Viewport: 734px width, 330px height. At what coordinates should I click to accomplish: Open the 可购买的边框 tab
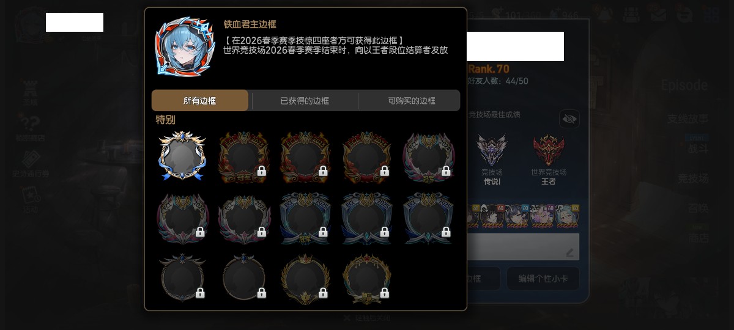412,100
